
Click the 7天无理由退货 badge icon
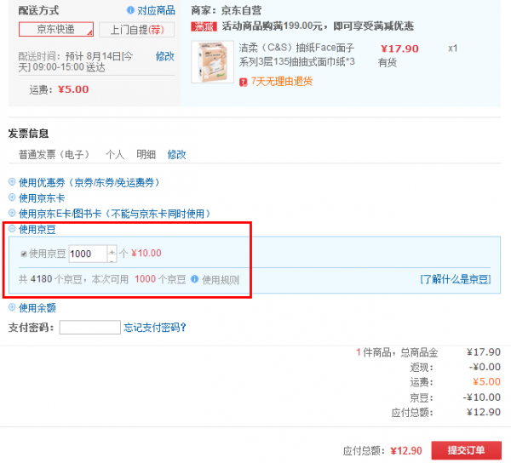[x=244, y=82]
